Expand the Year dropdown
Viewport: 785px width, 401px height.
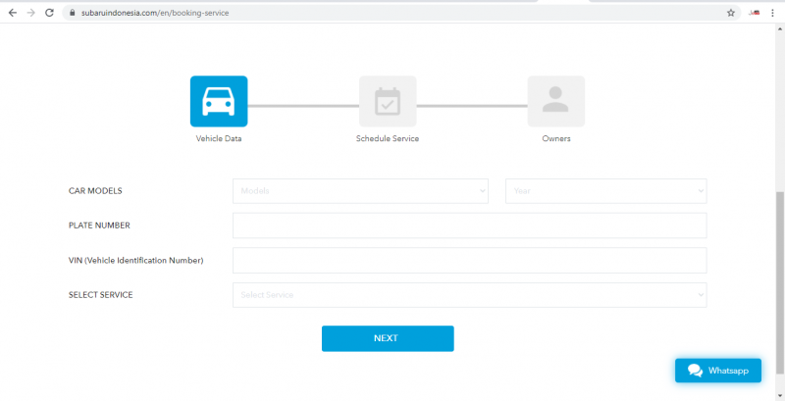click(x=605, y=191)
